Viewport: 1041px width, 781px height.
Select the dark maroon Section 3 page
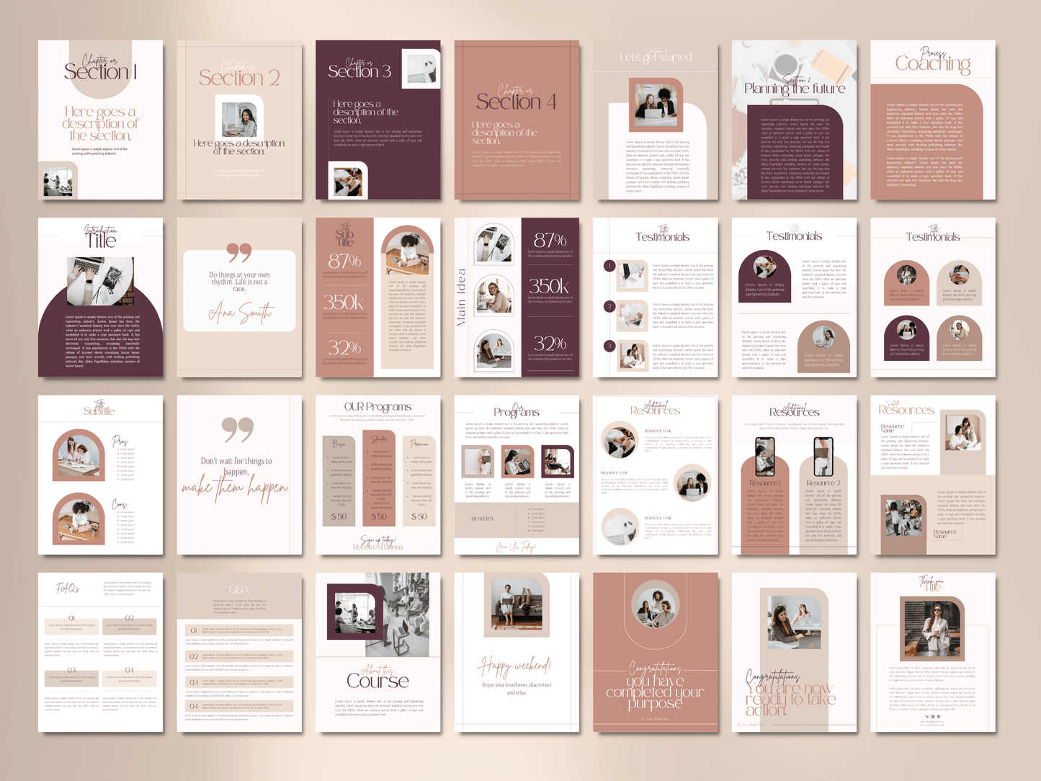377,120
